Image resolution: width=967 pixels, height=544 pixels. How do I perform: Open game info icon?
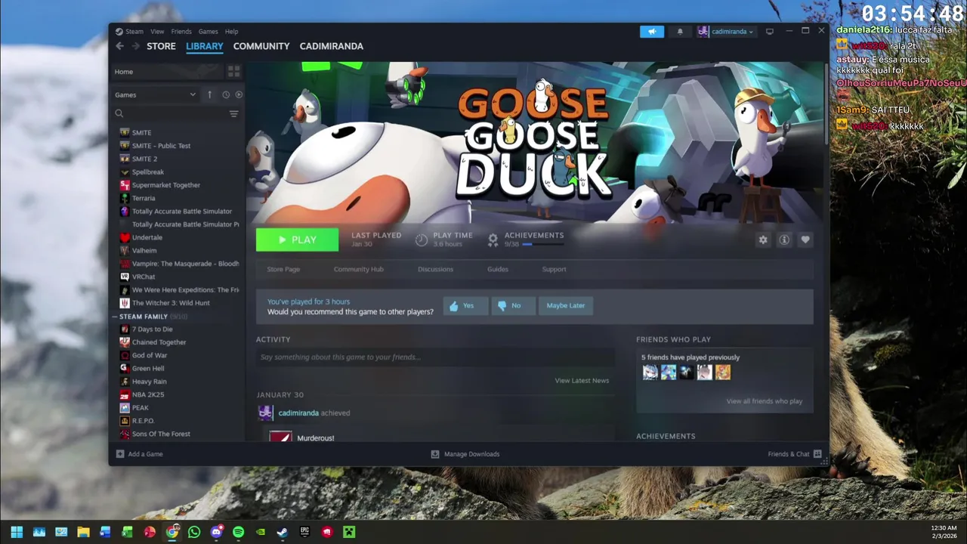tap(784, 240)
